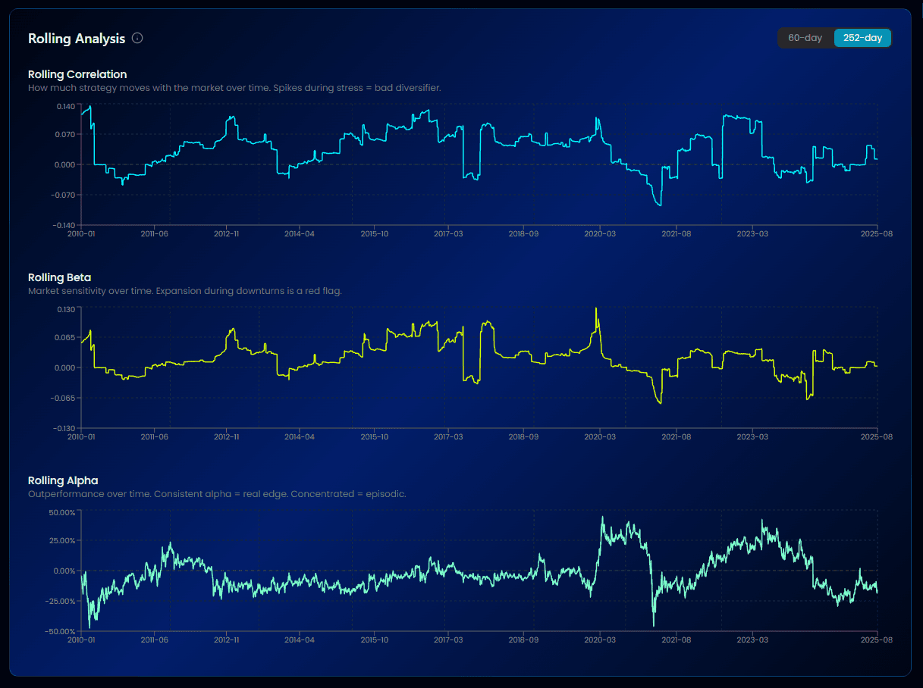
Task: Select the active 252-day window option
Action: 862,37
